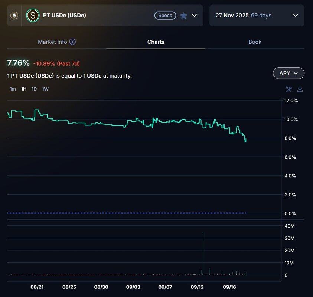Open chart tools wrench icon
313x297 pixels.
(288, 89)
